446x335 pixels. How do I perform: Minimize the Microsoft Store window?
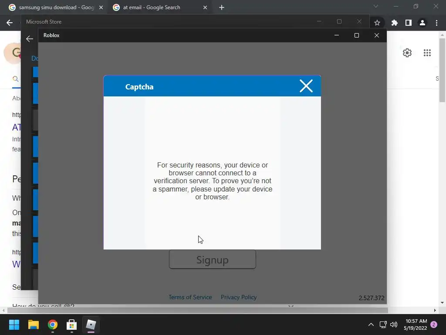tap(319, 21)
